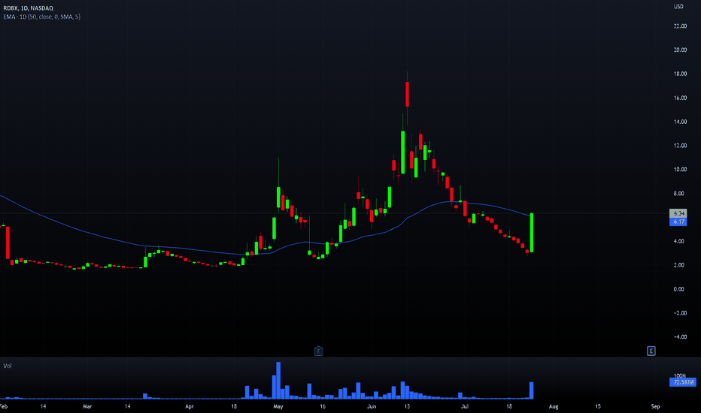Image resolution: width=701 pixels, height=413 pixels.
Task: Click the RDBX, 1D, NASDAQ symbol title
Action: (28, 8)
